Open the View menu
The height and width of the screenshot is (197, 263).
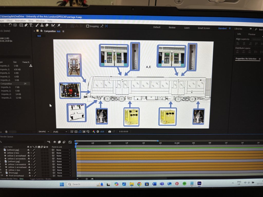point(31,21)
